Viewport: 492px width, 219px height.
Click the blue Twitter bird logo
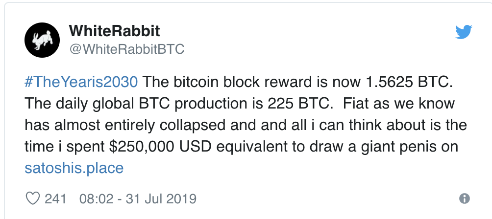pyautogui.click(x=464, y=32)
